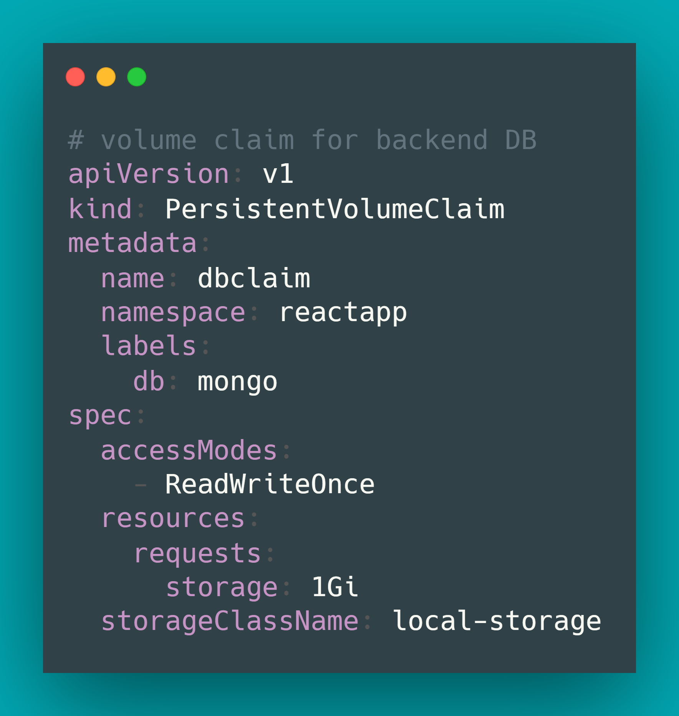
Task: Select the v1 value text
Action: 278,174
